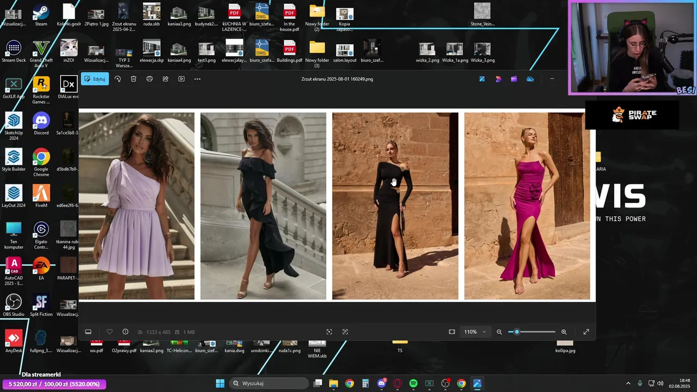Print the image using the printer icon

tap(149, 79)
